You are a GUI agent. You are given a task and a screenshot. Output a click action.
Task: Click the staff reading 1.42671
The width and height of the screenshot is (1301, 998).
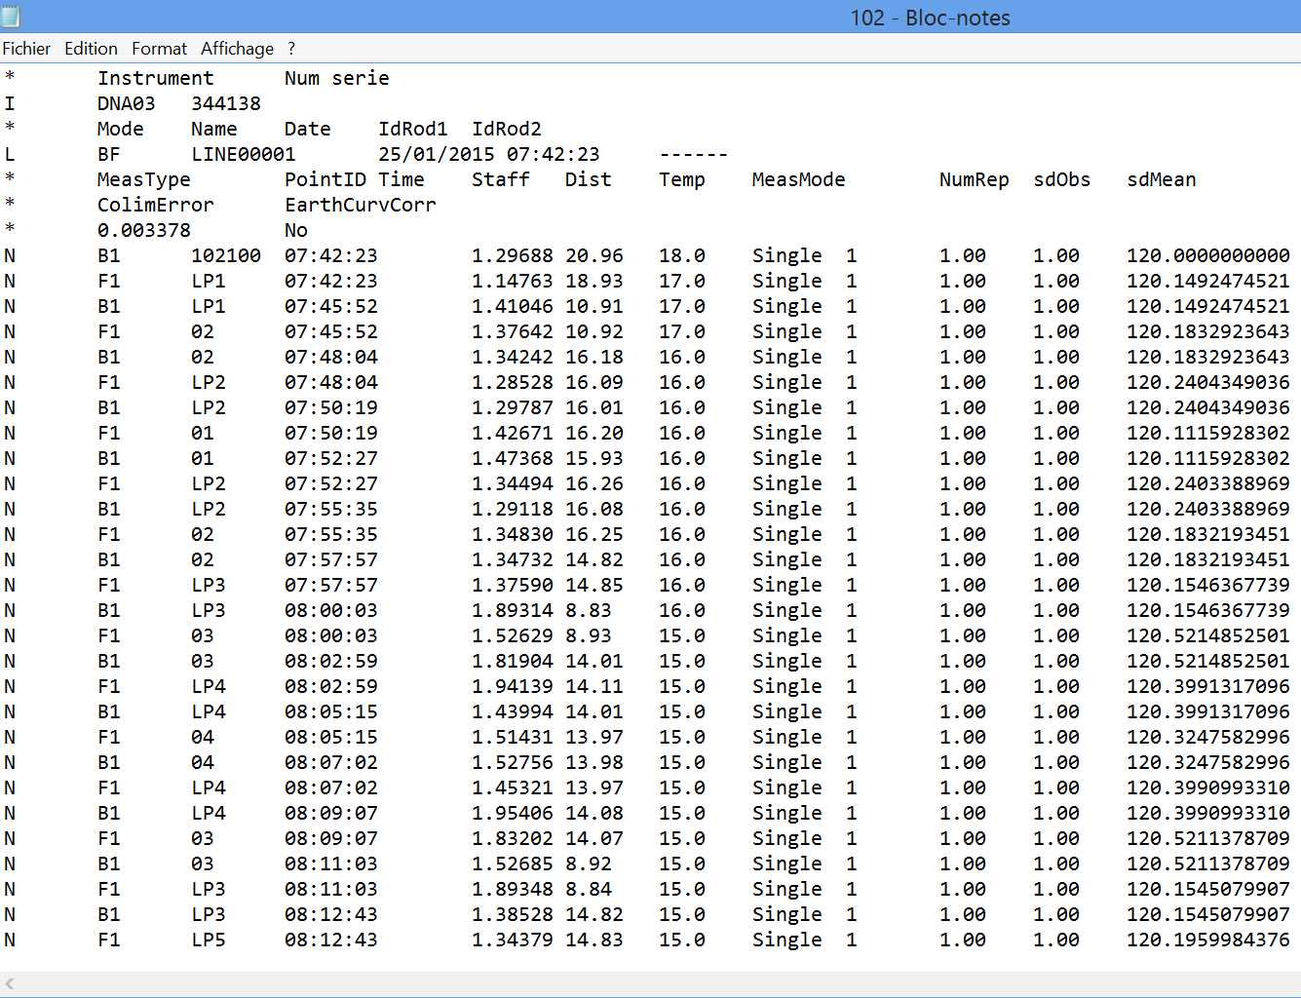(x=513, y=433)
